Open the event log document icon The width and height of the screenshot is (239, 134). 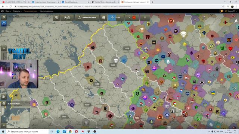tap(103, 17)
